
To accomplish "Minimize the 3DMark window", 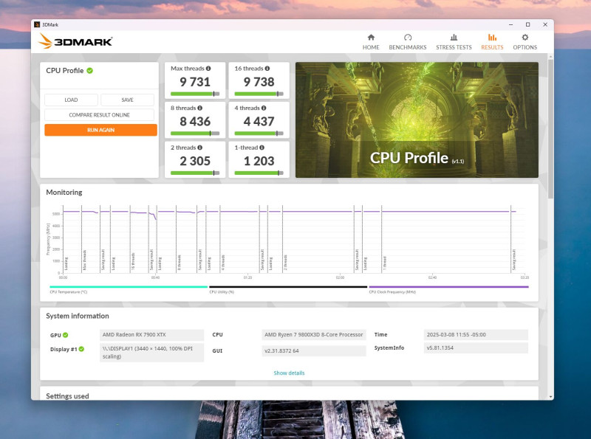I will click(510, 24).
